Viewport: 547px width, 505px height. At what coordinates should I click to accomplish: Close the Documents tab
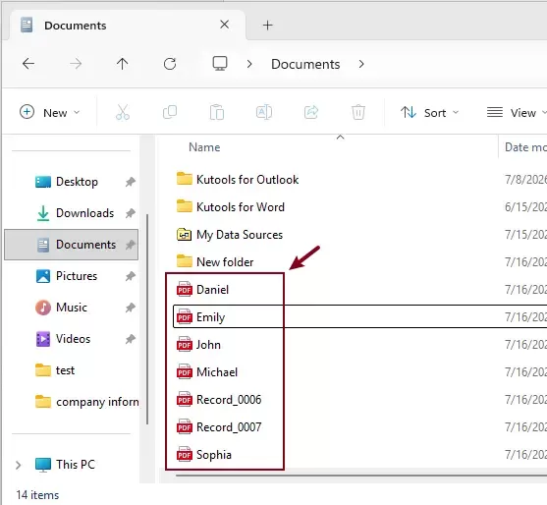pos(225,25)
